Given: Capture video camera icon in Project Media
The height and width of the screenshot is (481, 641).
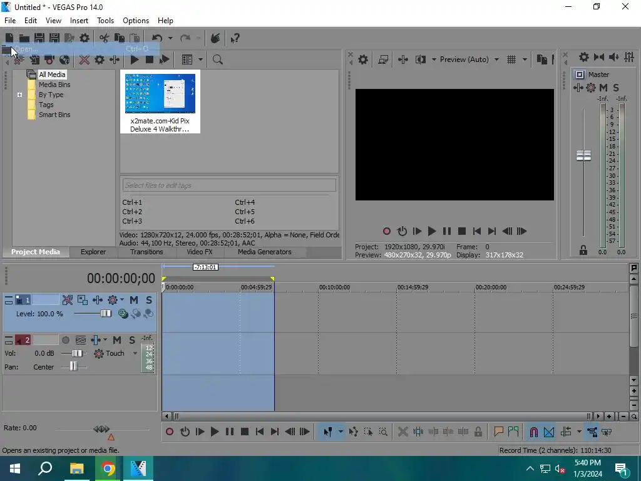Looking at the screenshot, I should click(49, 59).
